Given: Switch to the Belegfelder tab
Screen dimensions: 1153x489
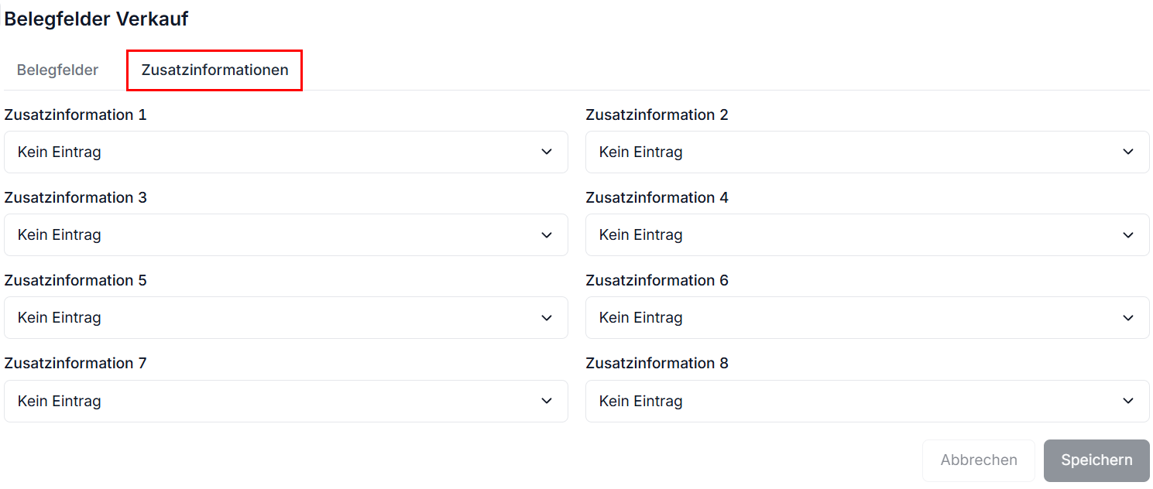Looking at the screenshot, I should (57, 70).
